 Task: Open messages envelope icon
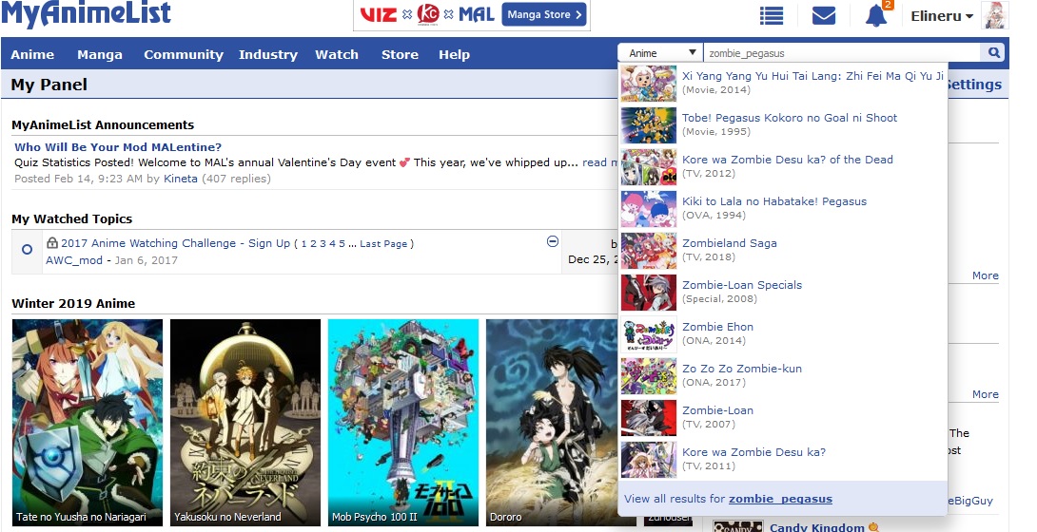[x=824, y=16]
